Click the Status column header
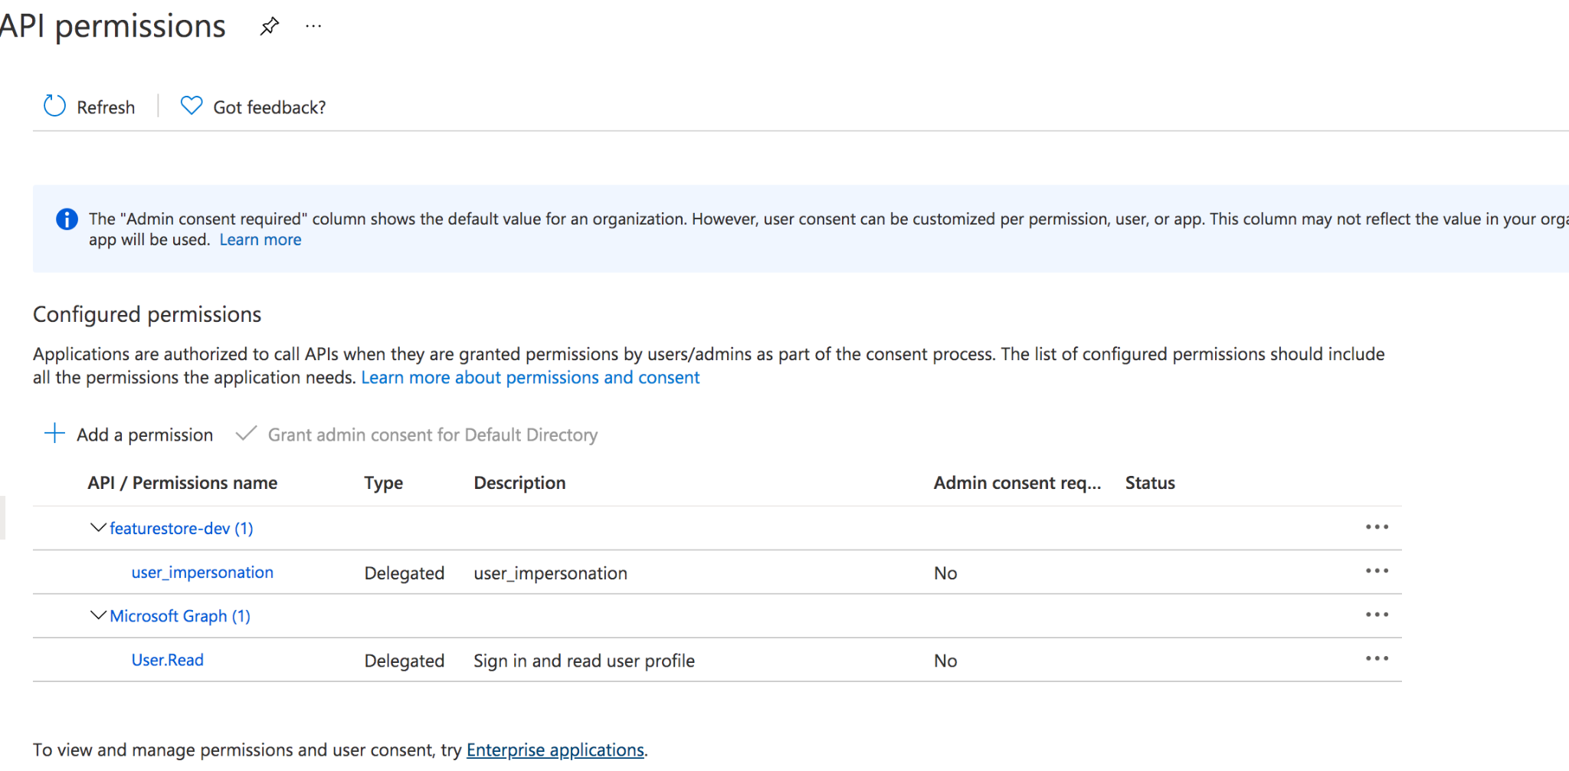 click(1149, 483)
